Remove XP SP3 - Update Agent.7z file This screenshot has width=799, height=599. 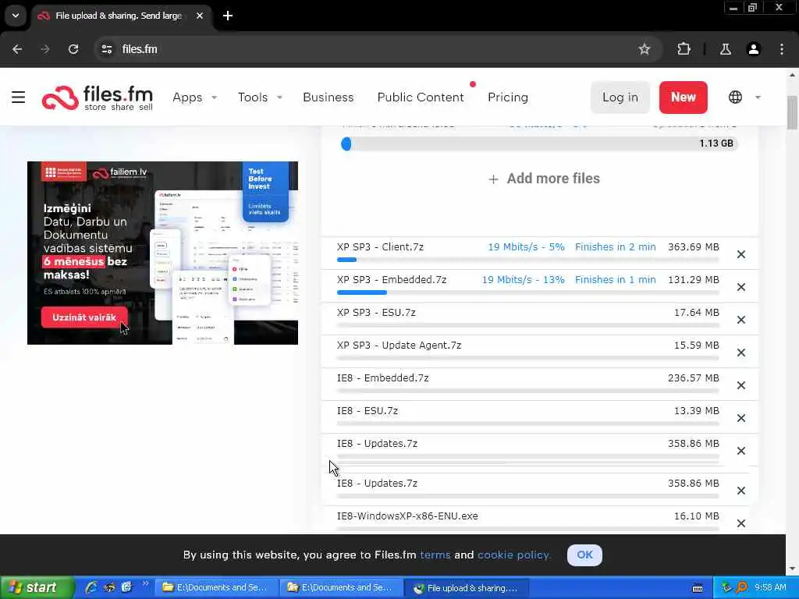coord(741,353)
